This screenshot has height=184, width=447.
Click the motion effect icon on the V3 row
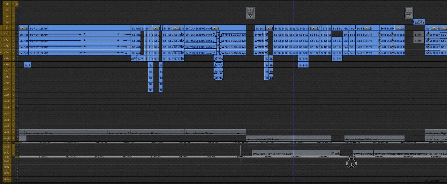click(251, 15)
